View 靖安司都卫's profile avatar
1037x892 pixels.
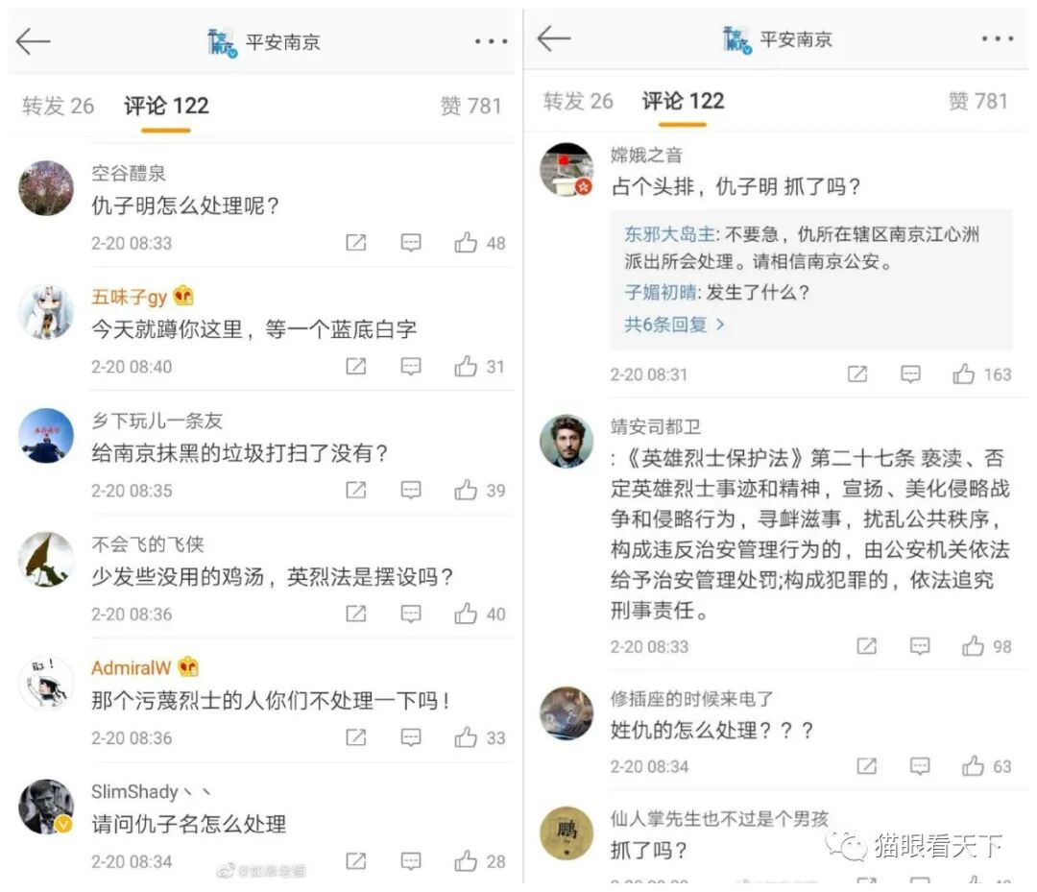[x=567, y=441]
